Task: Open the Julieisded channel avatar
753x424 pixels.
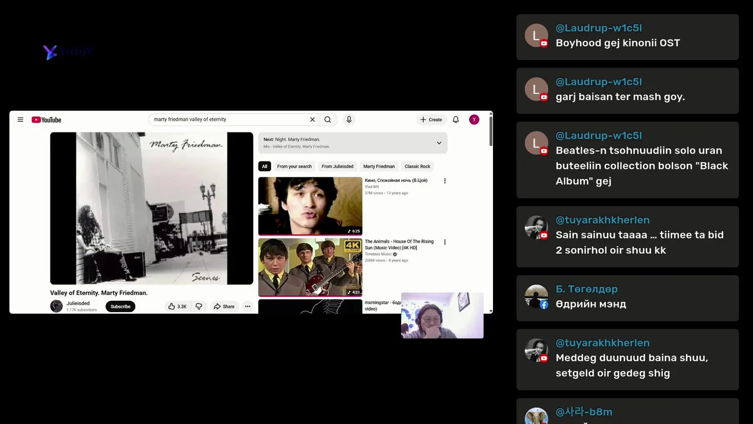Action: (x=56, y=306)
